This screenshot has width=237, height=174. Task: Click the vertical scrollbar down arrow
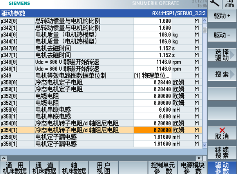204,145
